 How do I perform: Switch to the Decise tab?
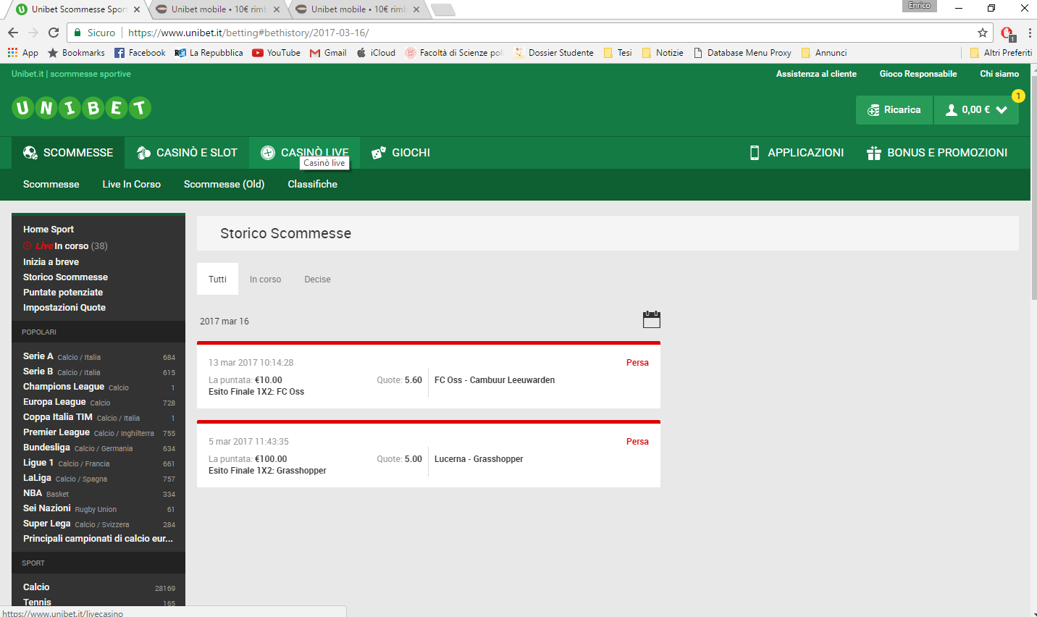coord(317,279)
